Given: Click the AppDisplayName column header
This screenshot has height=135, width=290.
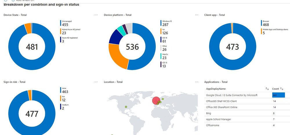Looking at the screenshot, I should [x=216, y=89].
